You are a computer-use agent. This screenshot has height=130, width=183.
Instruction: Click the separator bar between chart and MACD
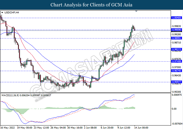86,93
